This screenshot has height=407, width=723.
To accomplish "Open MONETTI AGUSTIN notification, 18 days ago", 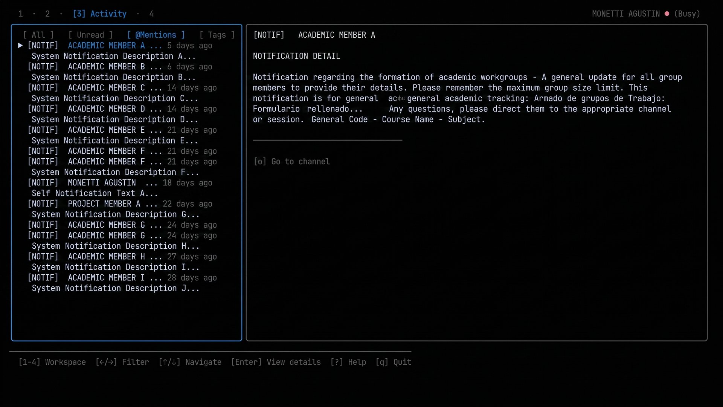I will [120, 183].
